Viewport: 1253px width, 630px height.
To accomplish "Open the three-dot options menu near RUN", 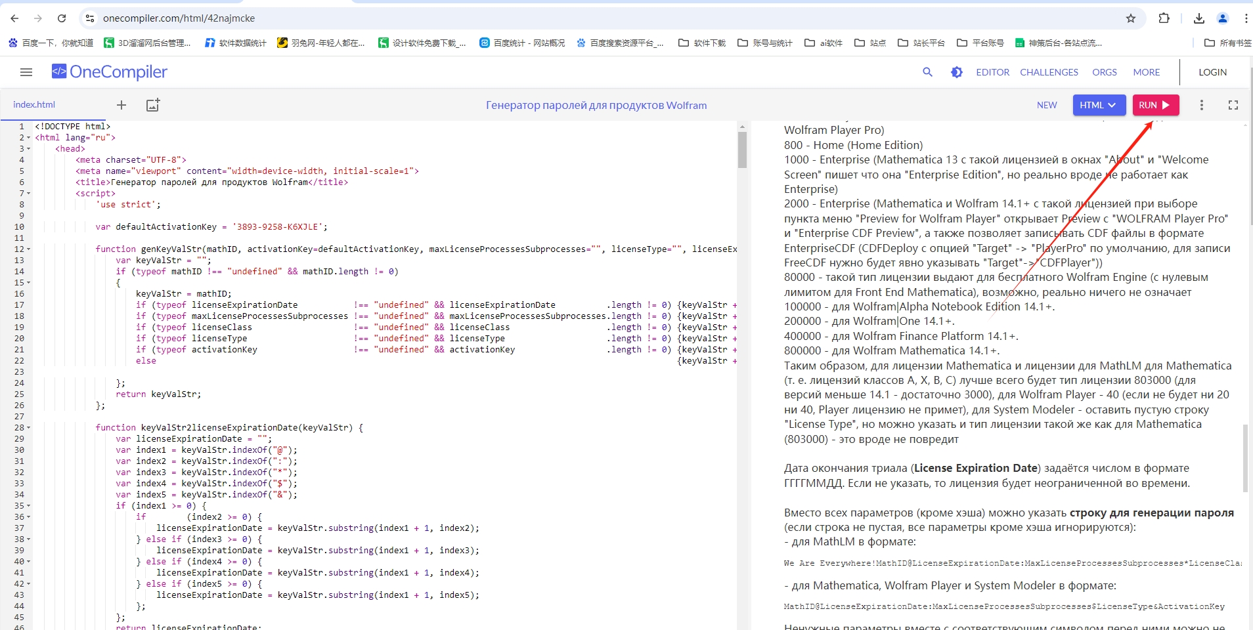I will coord(1202,105).
